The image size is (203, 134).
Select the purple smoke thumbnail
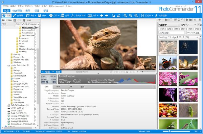point(168,95)
